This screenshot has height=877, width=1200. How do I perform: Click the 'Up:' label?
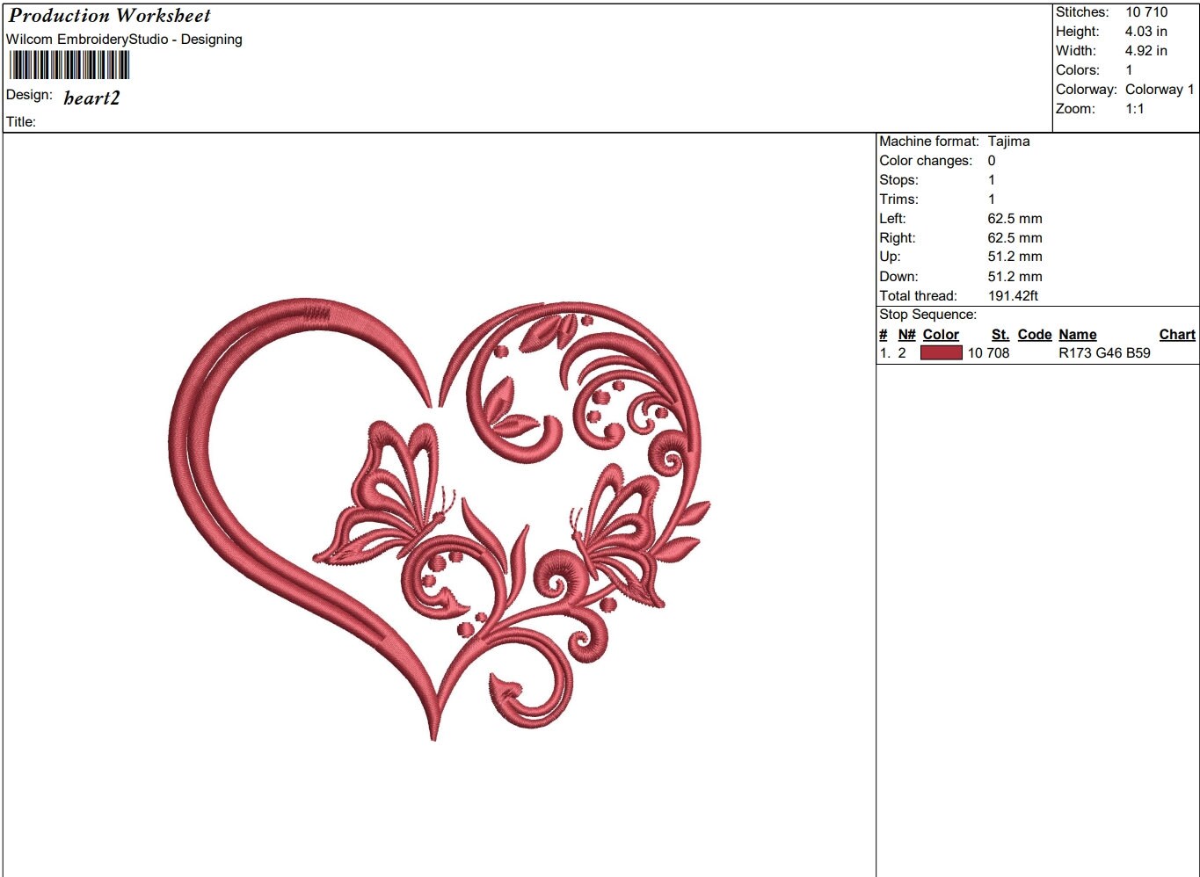tap(890, 257)
